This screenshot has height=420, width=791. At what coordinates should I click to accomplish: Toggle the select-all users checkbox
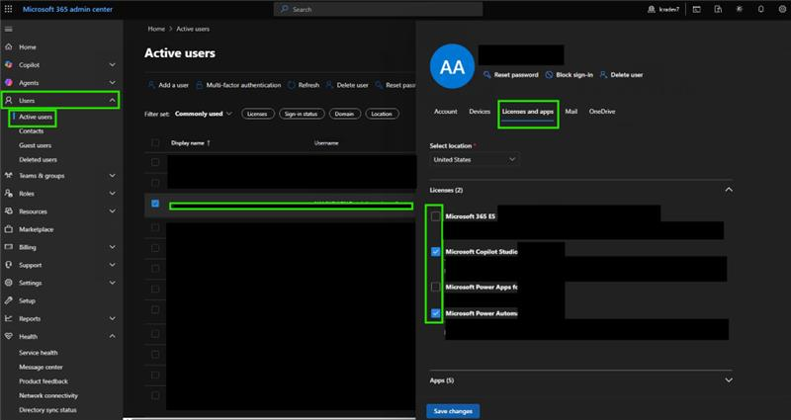(x=155, y=143)
